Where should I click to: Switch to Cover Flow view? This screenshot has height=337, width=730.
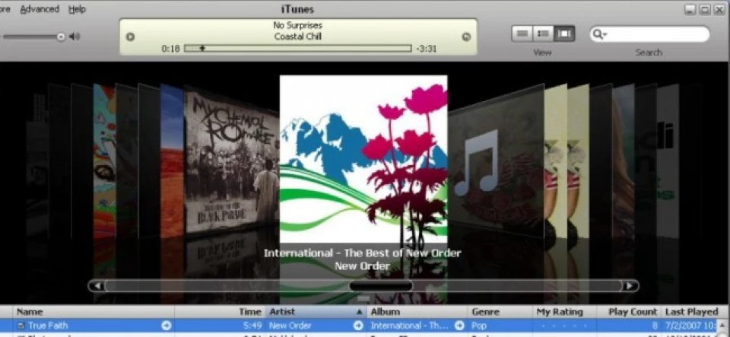564,34
